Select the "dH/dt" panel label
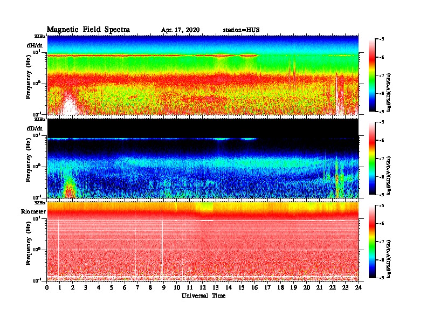The width and height of the screenshot is (427, 330). [35, 45]
